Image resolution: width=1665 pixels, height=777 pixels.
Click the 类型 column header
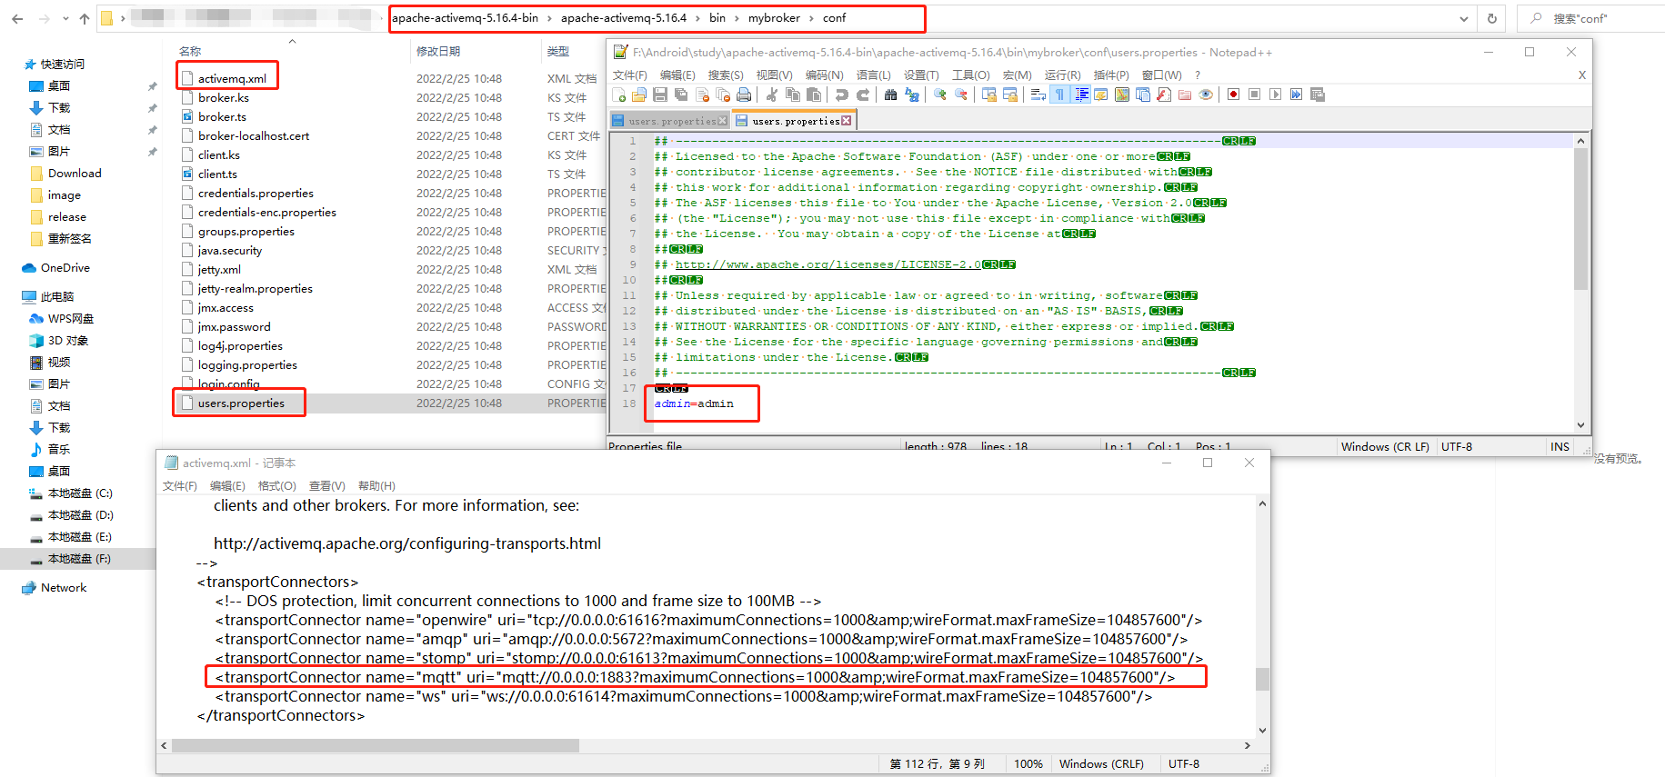[558, 52]
